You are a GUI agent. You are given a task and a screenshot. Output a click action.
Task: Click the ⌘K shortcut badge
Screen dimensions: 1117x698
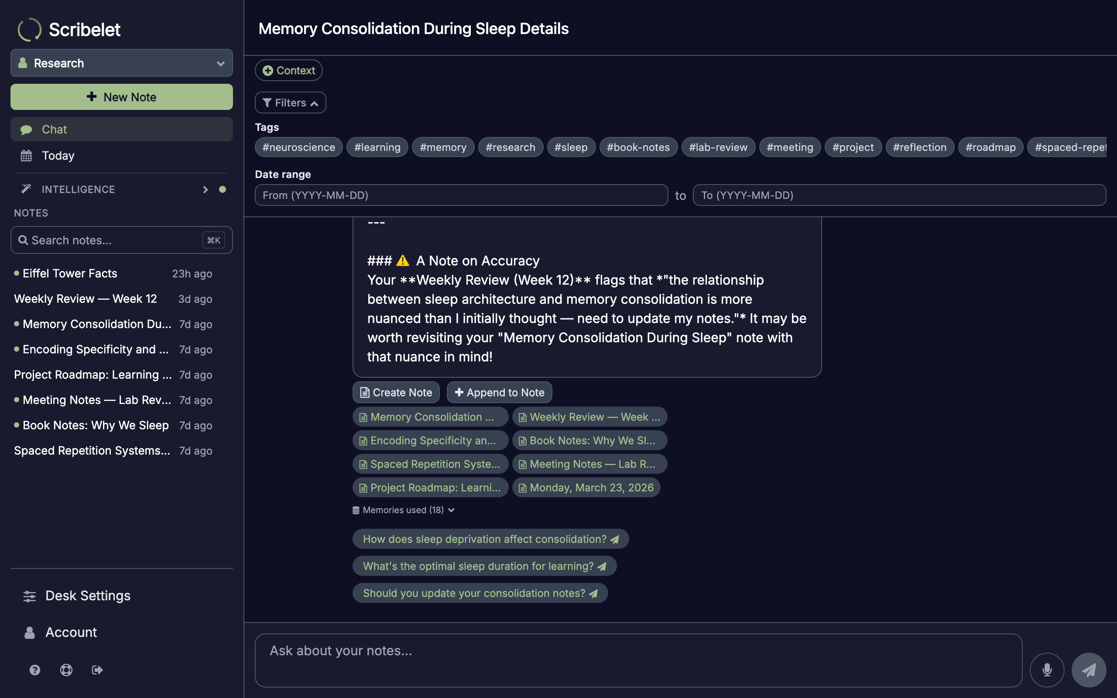(214, 240)
